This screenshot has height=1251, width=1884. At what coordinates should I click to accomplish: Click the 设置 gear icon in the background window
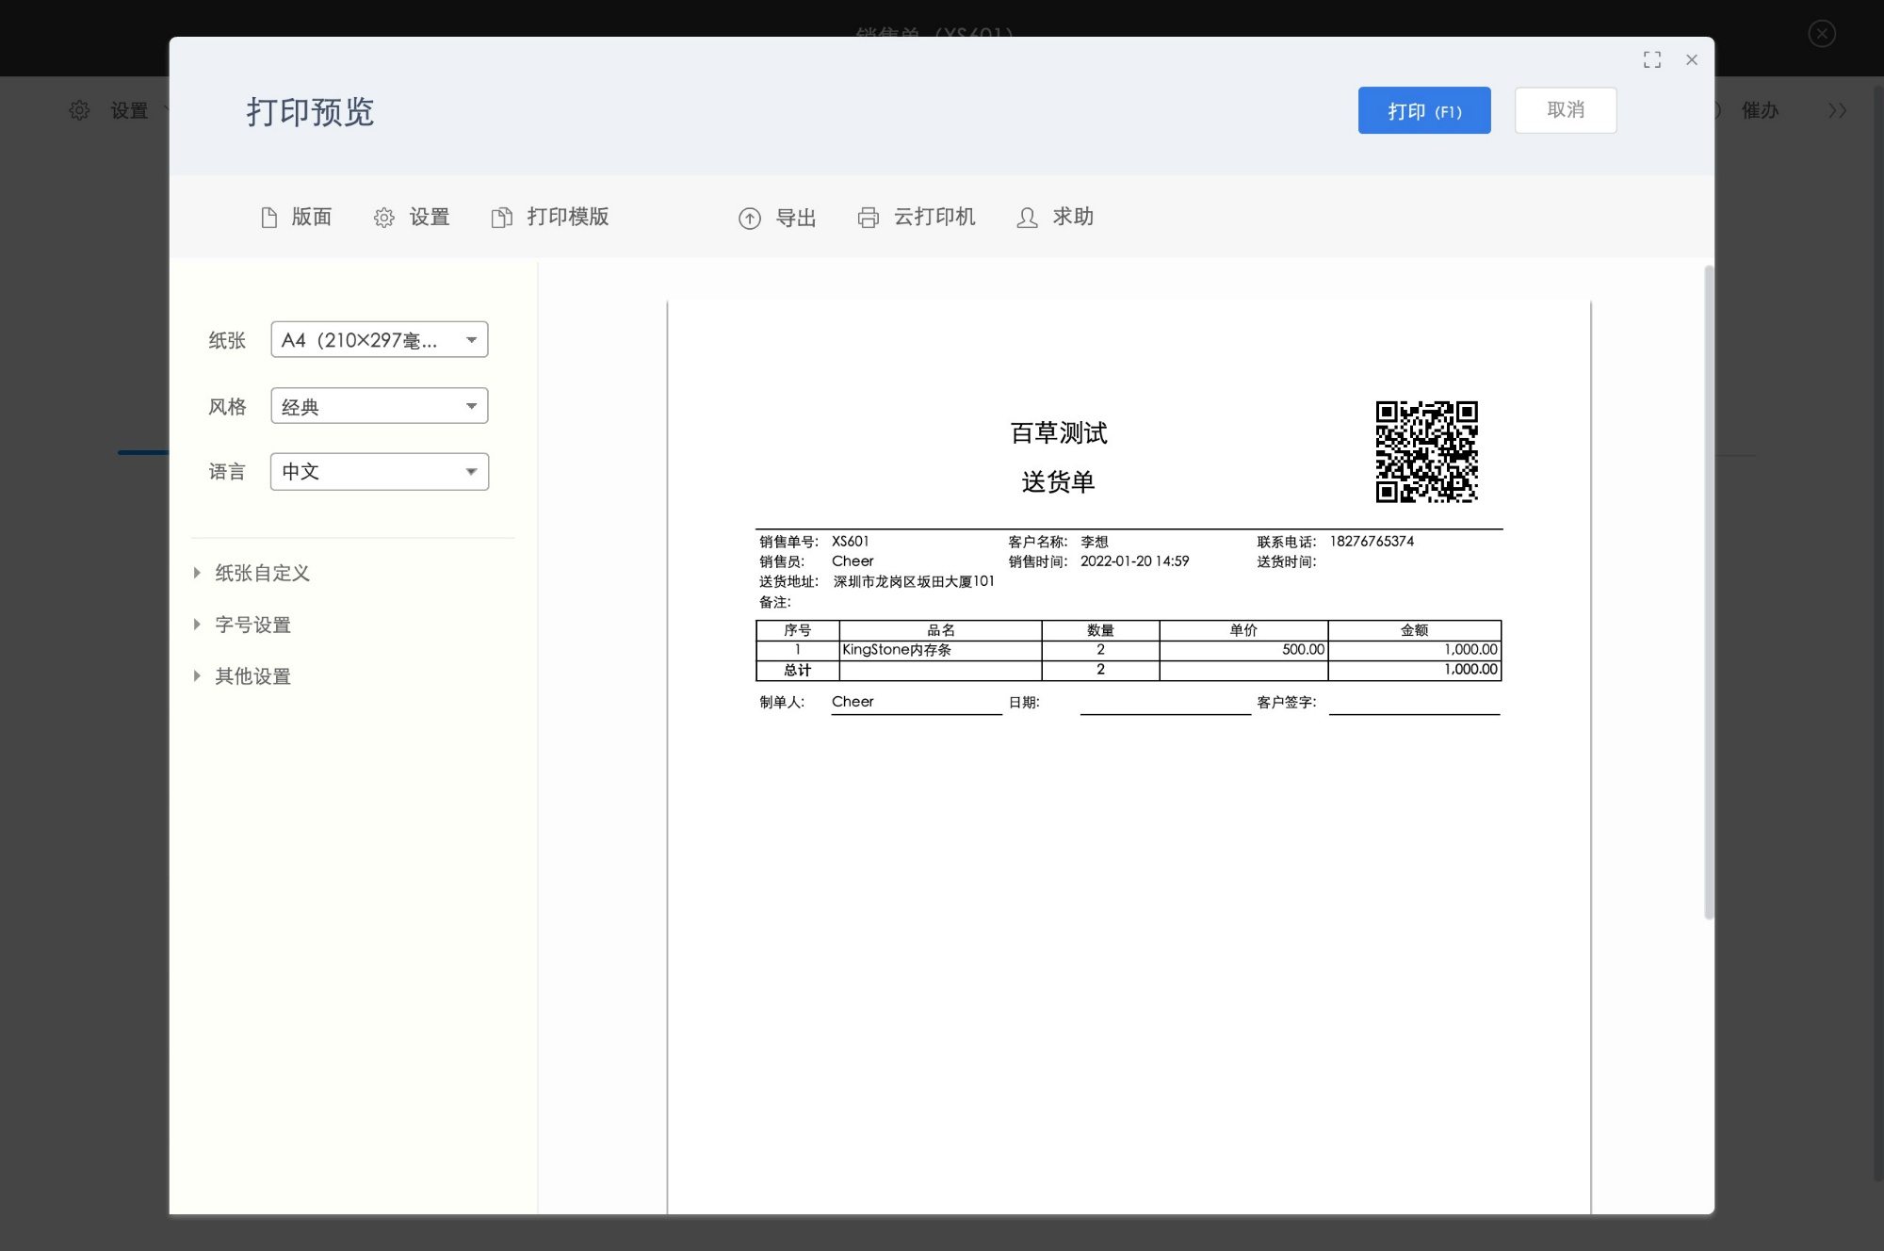[x=79, y=110]
